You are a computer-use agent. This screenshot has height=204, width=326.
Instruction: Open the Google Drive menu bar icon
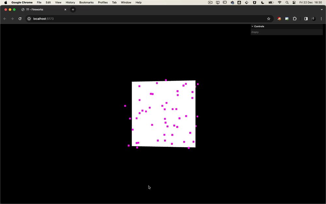[x=239, y=3]
